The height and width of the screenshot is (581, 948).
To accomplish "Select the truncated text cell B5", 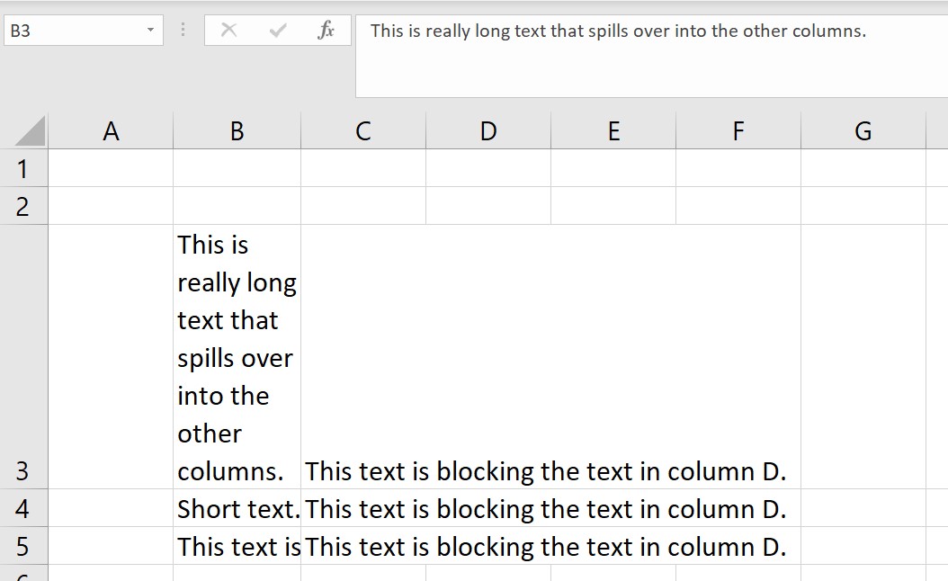I will (237, 546).
